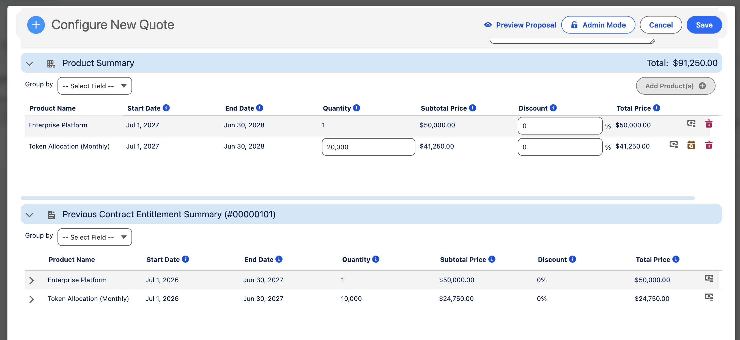Expand the previous Enterprise Platform row
Screen dimensions: 740x340
tap(32, 281)
